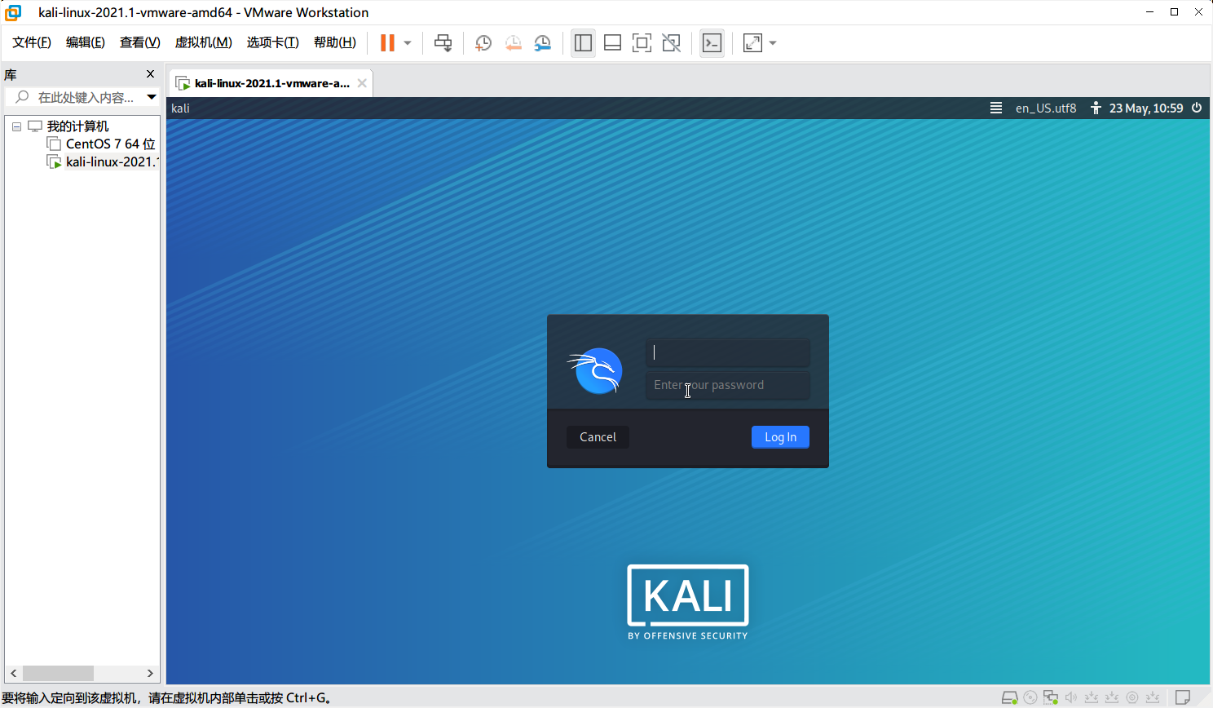Close the kali-linux-2021.1-vmware-a... tab
The height and width of the screenshot is (708, 1213).
point(362,83)
